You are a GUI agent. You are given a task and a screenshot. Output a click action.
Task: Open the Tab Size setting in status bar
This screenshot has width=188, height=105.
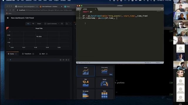[x=147, y=63]
